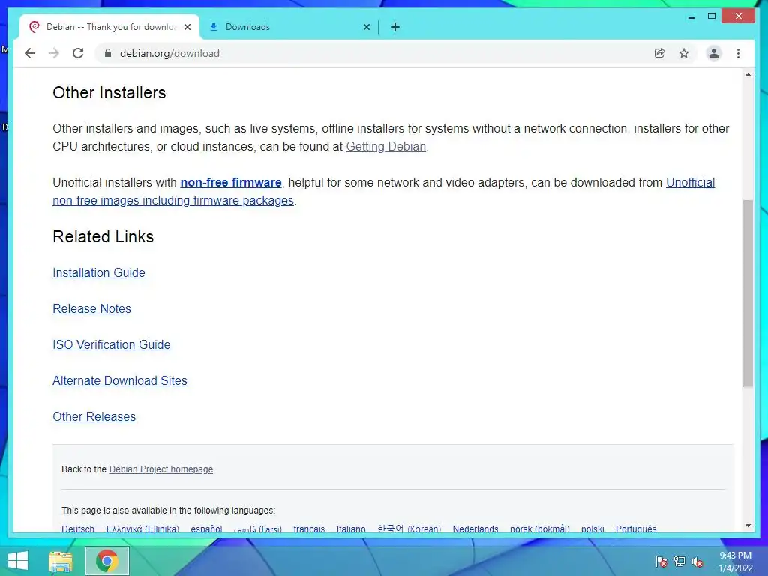Share this page using share icon

(x=660, y=53)
